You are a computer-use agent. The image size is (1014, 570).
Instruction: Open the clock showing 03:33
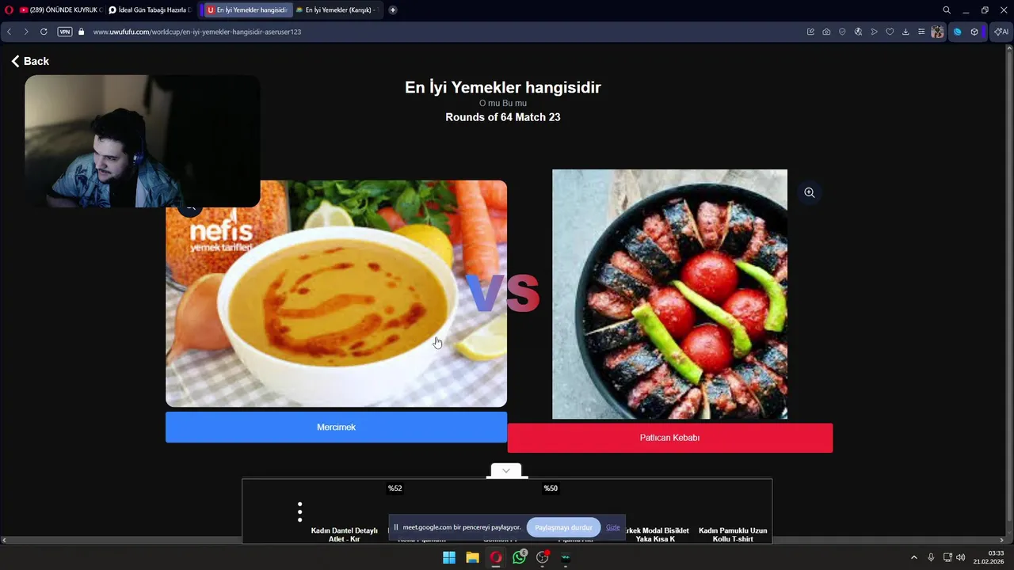(990, 557)
